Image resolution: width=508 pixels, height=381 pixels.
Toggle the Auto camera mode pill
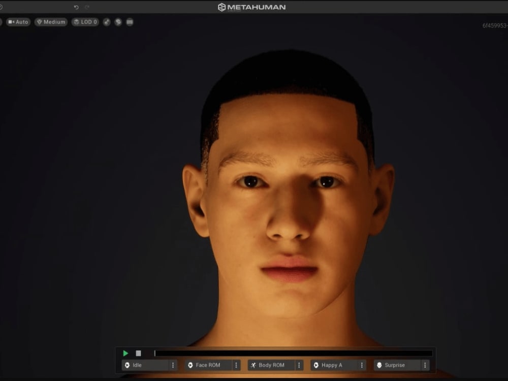[x=18, y=22]
